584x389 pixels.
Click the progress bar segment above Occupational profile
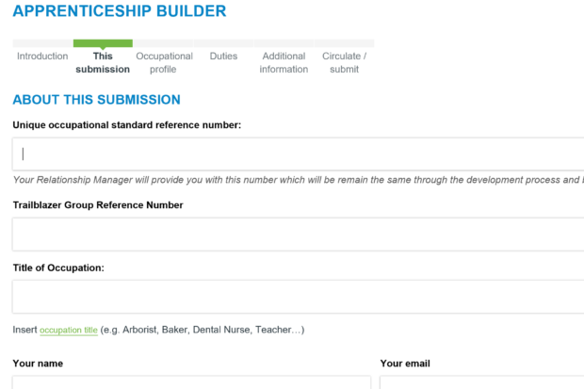(x=163, y=43)
